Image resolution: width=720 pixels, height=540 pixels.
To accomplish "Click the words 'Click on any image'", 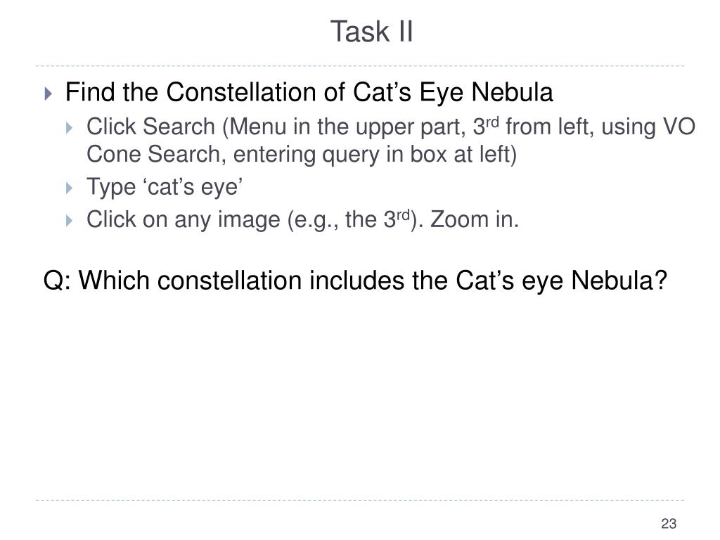I will point(184,220).
